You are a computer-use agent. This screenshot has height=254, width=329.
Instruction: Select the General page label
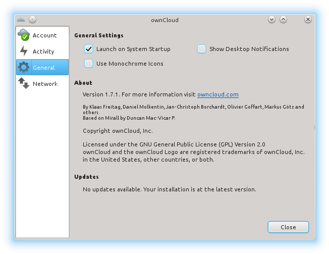click(x=43, y=68)
